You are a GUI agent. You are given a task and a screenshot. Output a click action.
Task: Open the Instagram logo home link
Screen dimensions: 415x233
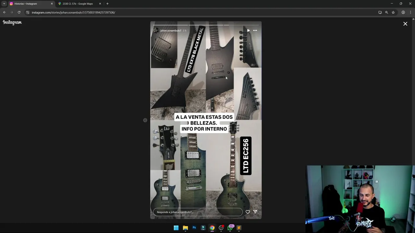coord(12,22)
